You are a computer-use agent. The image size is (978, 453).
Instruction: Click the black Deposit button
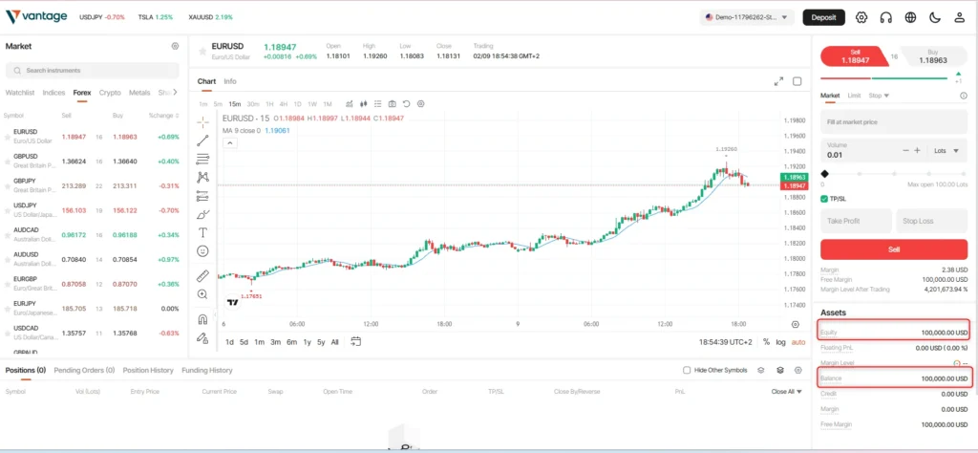(823, 17)
